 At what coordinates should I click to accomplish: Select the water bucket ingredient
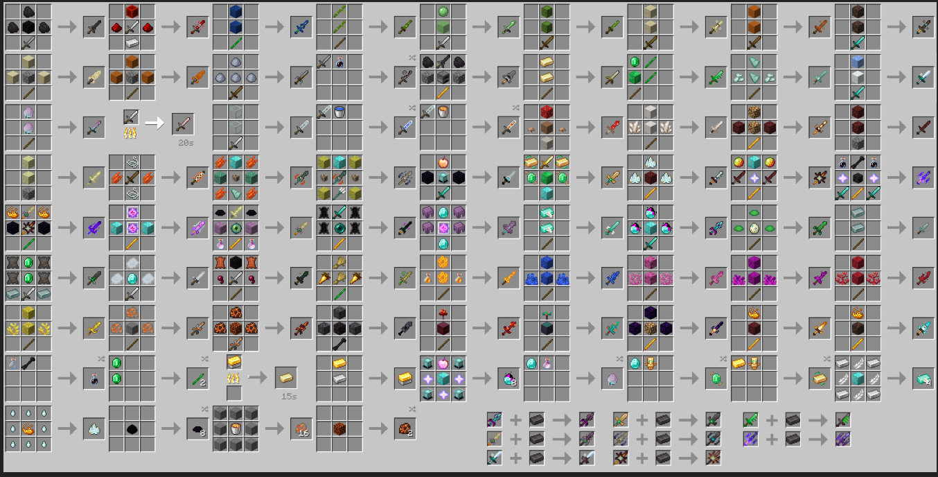pyautogui.click(x=339, y=112)
